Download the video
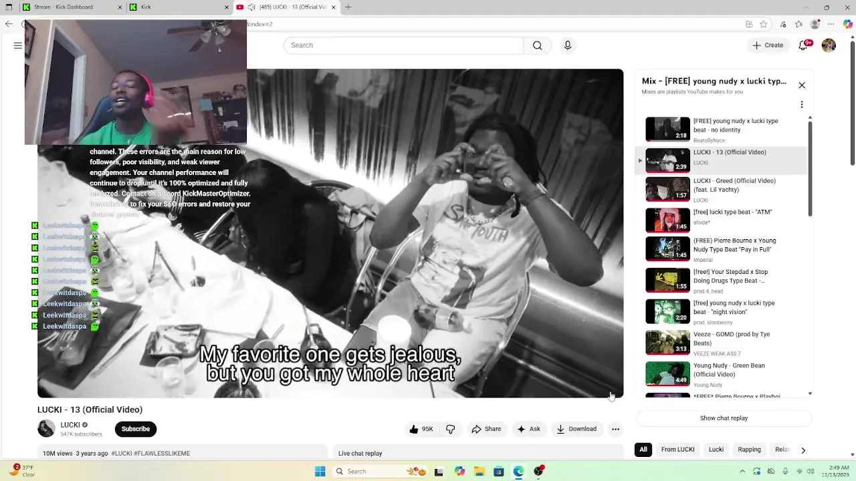856x481 pixels. 576,429
